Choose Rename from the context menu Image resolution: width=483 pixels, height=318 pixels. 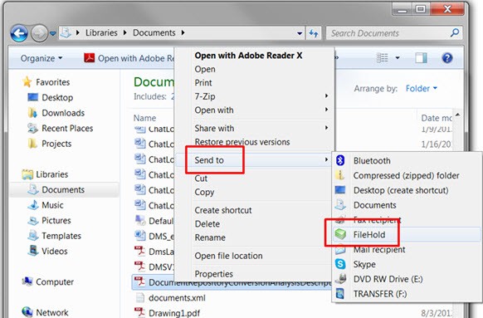pos(255,237)
